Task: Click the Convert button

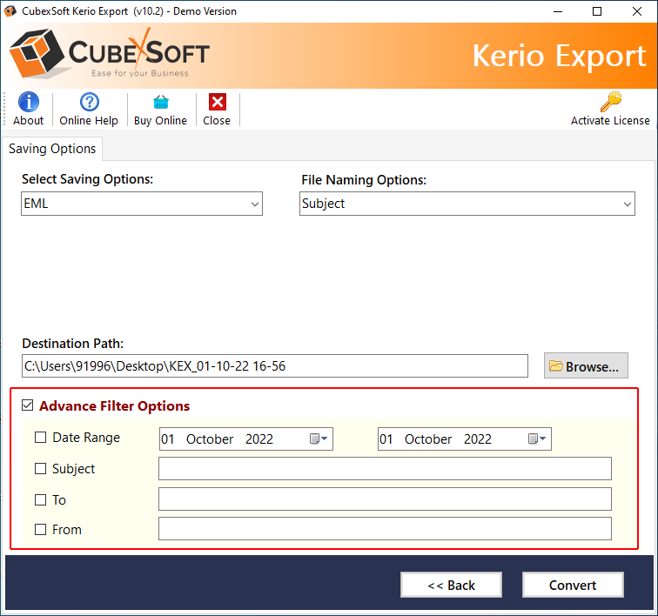Action: click(573, 585)
